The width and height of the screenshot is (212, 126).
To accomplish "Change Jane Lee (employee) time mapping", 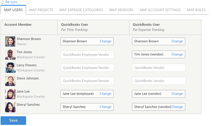I will click(106, 94).
